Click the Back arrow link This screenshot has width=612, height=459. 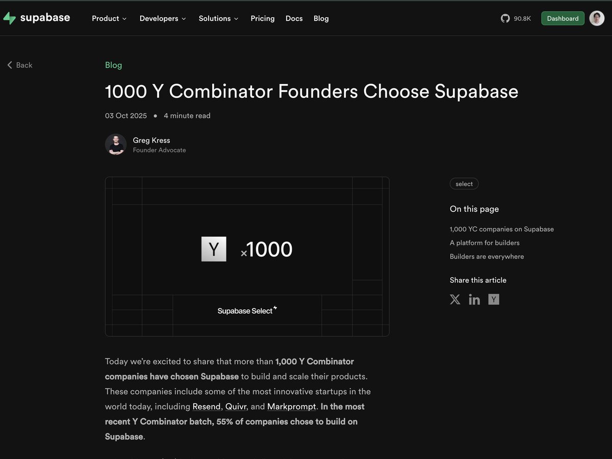19,65
